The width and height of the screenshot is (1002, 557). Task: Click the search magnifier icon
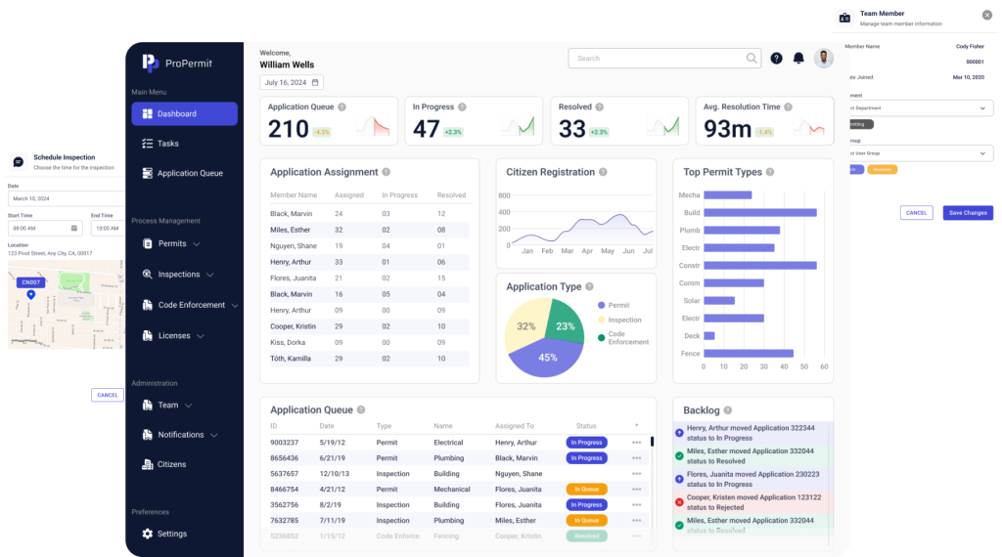(751, 59)
